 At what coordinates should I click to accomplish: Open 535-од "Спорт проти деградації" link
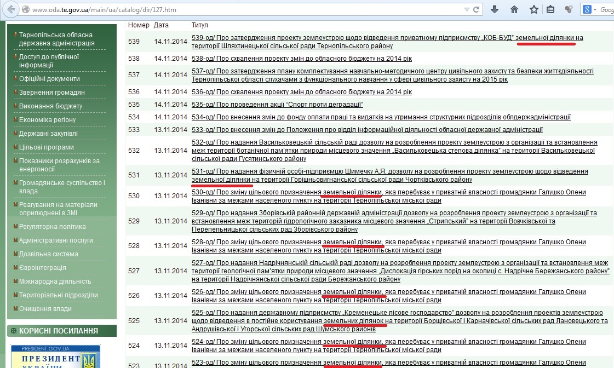pyautogui.click(x=277, y=105)
